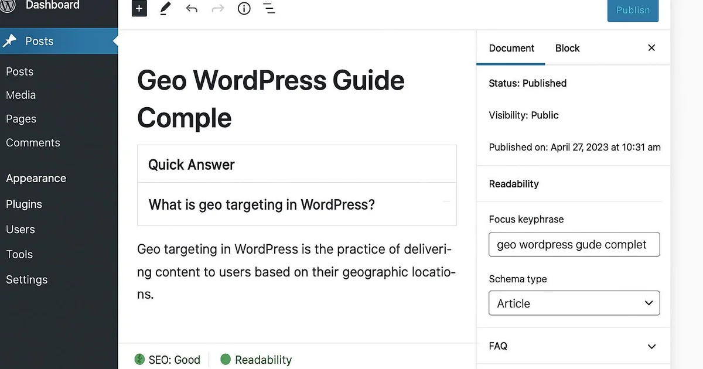Close the settings sidebar with X
The height and width of the screenshot is (369, 703).
click(651, 48)
